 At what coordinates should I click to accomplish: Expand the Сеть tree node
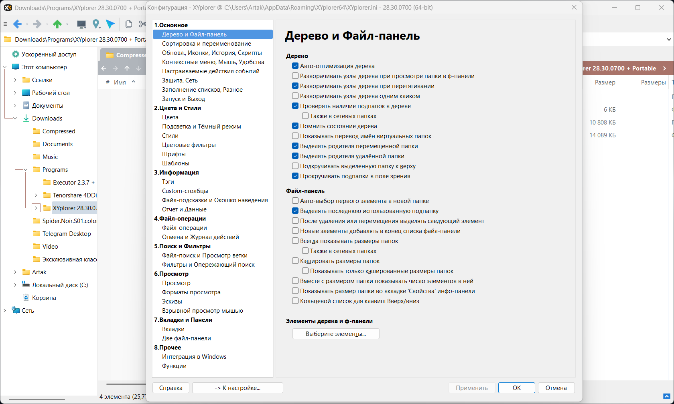tap(5, 311)
